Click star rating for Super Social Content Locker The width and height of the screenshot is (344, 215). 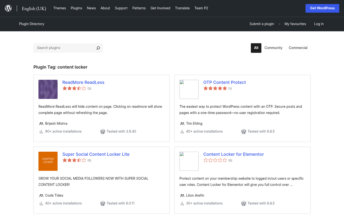click(x=74, y=161)
